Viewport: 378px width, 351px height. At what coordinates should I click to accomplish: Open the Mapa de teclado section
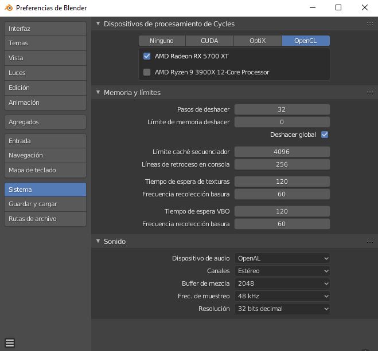tap(45, 170)
